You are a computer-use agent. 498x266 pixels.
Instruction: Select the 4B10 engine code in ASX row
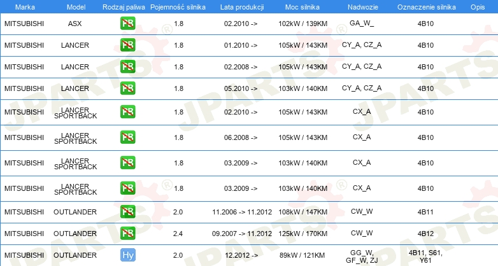click(425, 24)
